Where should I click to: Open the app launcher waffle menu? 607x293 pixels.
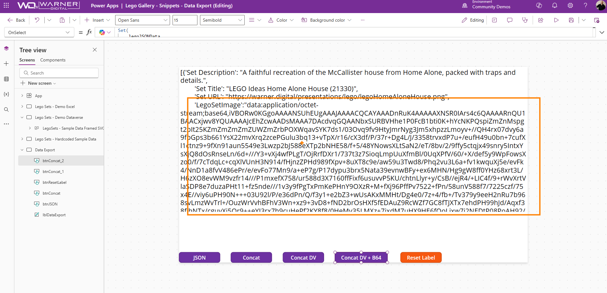pos(6,5)
